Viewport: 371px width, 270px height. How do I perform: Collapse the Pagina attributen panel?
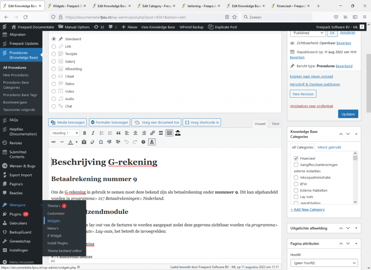356,244
